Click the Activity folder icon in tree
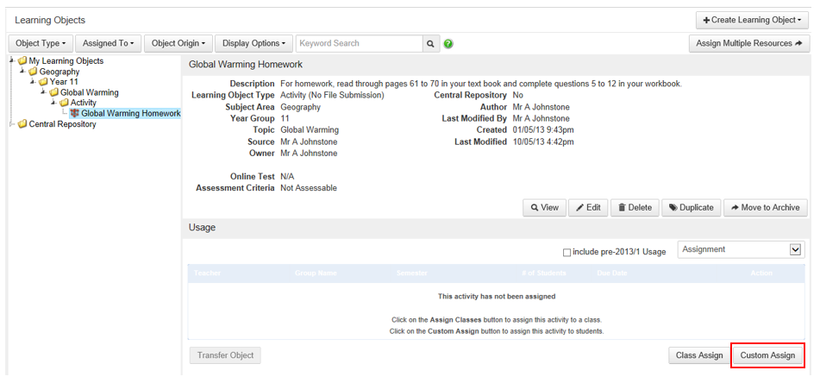 (64, 104)
